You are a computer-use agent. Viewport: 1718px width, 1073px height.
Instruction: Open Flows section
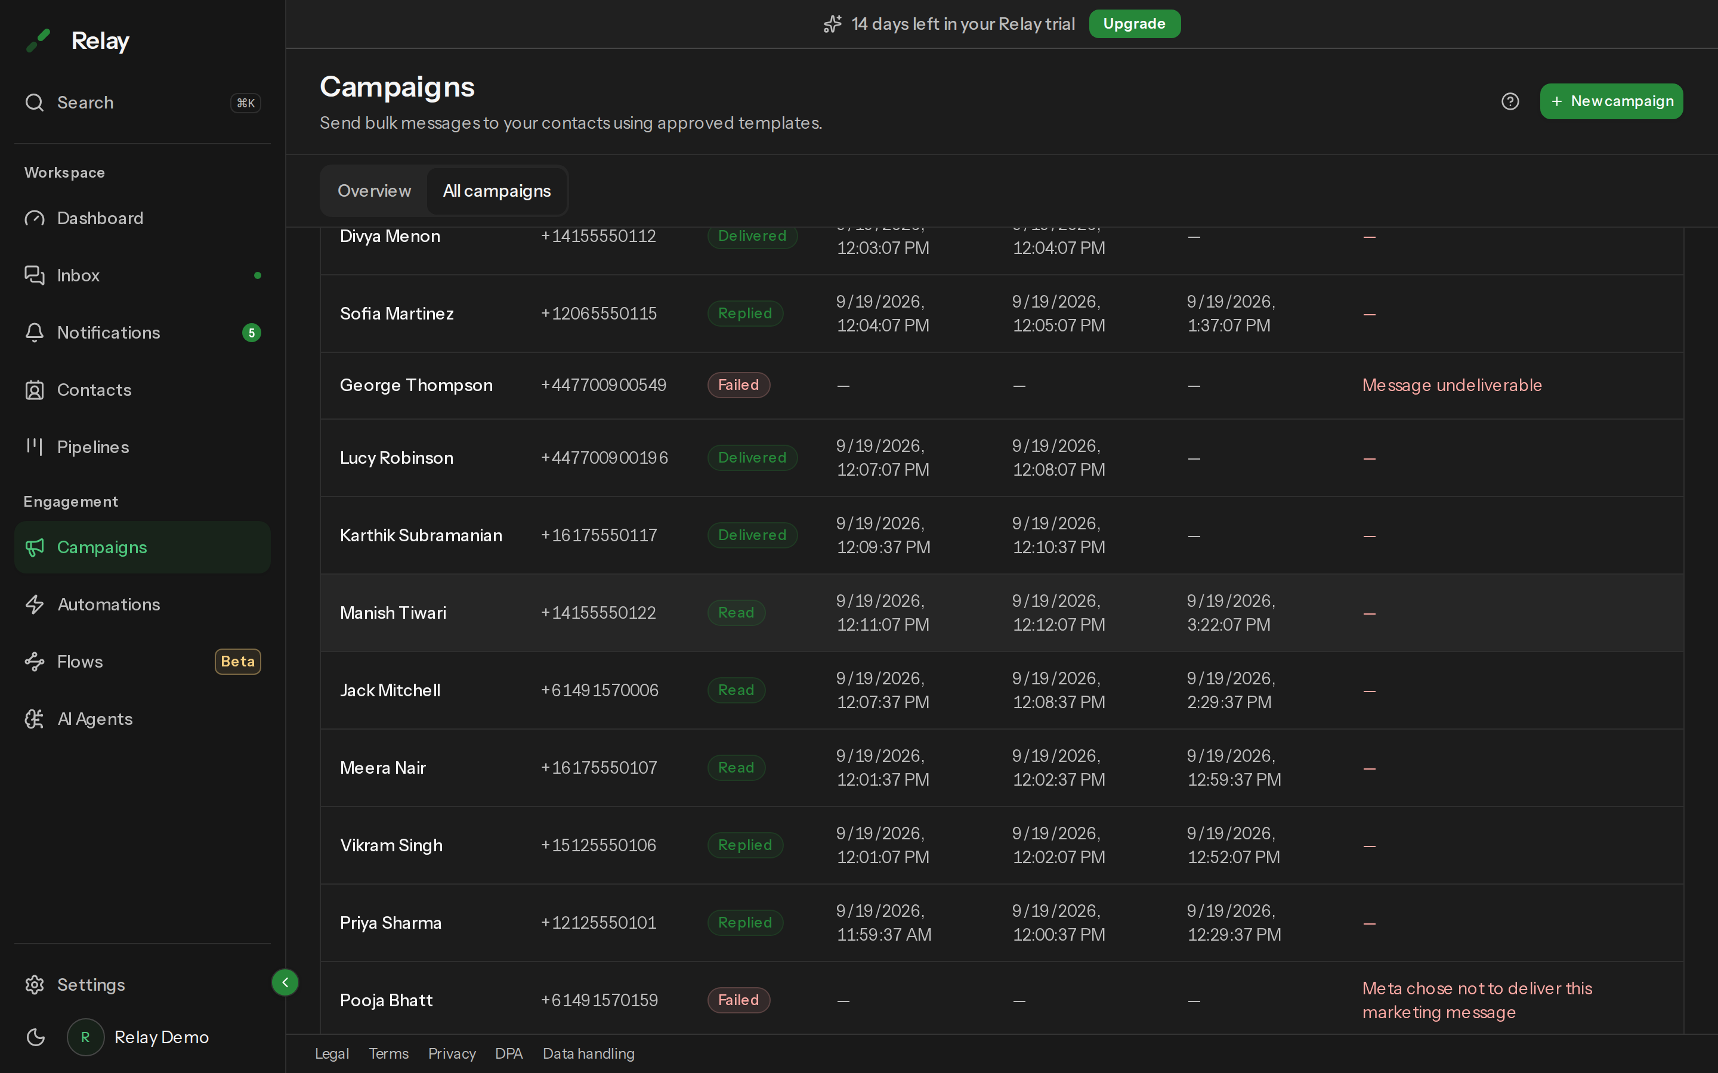click(x=142, y=662)
